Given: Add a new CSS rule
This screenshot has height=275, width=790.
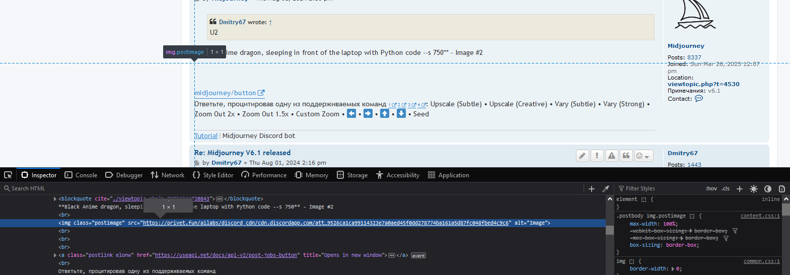Looking at the screenshot, I should pos(740,188).
